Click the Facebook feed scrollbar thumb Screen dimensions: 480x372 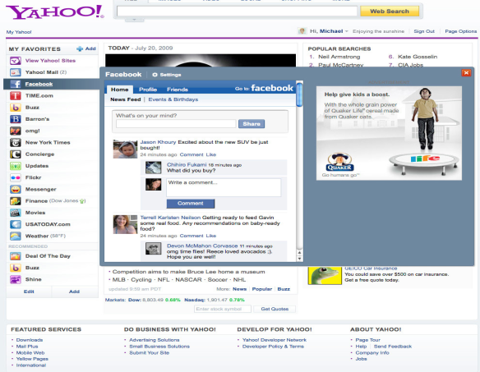point(300,94)
